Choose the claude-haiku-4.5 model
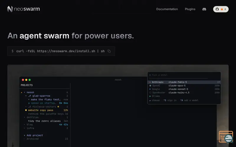This screenshot has height=147, width=236. tap(179, 93)
